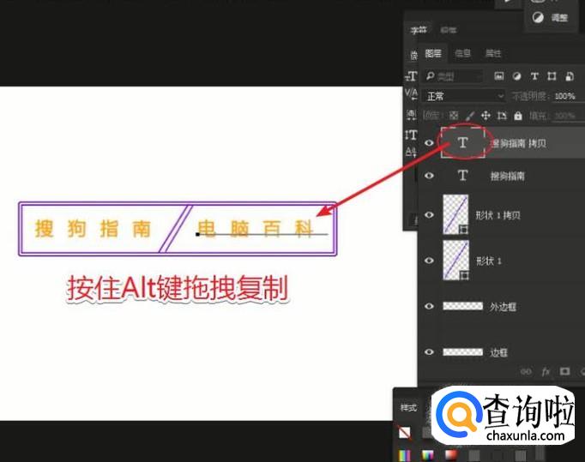Filter layers by type layer T icon
585x462 pixels.
tap(534, 76)
